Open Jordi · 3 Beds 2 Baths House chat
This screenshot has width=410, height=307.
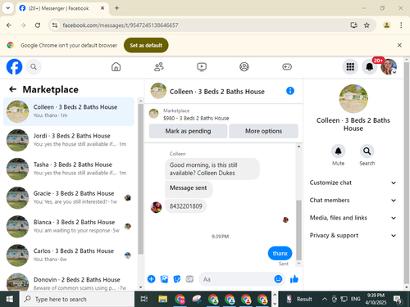point(69,140)
